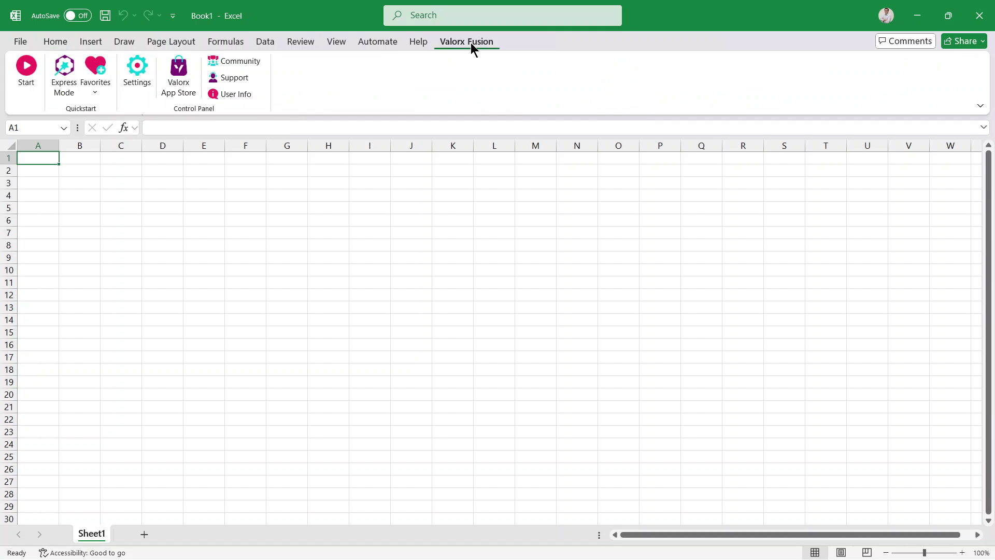Viewport: 995px width, 560px height.
Task: Click in the Search box
Action: pos(502,16)
